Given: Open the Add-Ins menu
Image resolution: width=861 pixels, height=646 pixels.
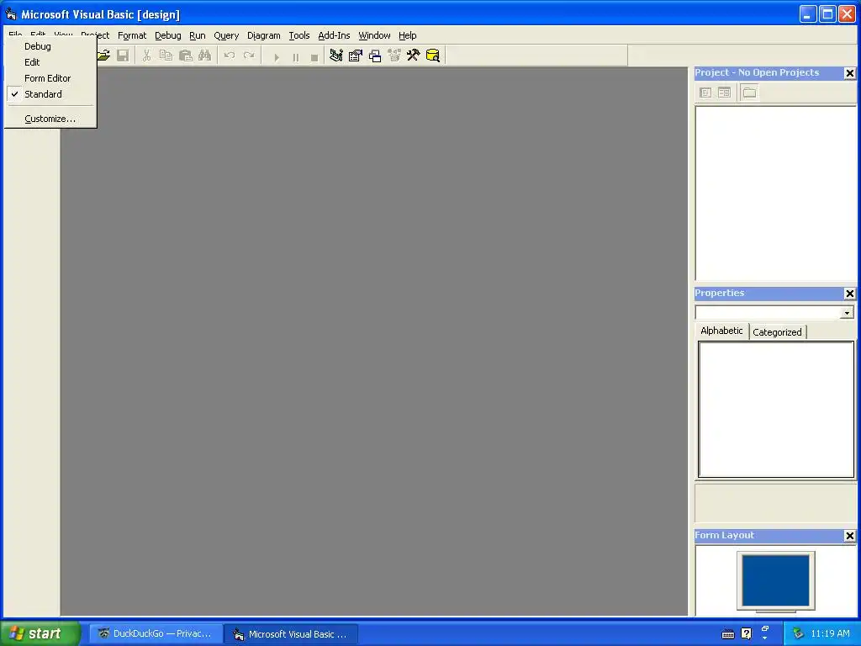Looking at the screenshot, I should coord(334,35).
